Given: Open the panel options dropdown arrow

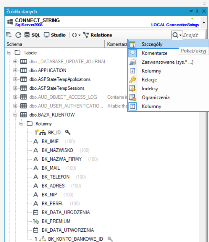Looking at the screenshot, I should click(x=191, y=11).
